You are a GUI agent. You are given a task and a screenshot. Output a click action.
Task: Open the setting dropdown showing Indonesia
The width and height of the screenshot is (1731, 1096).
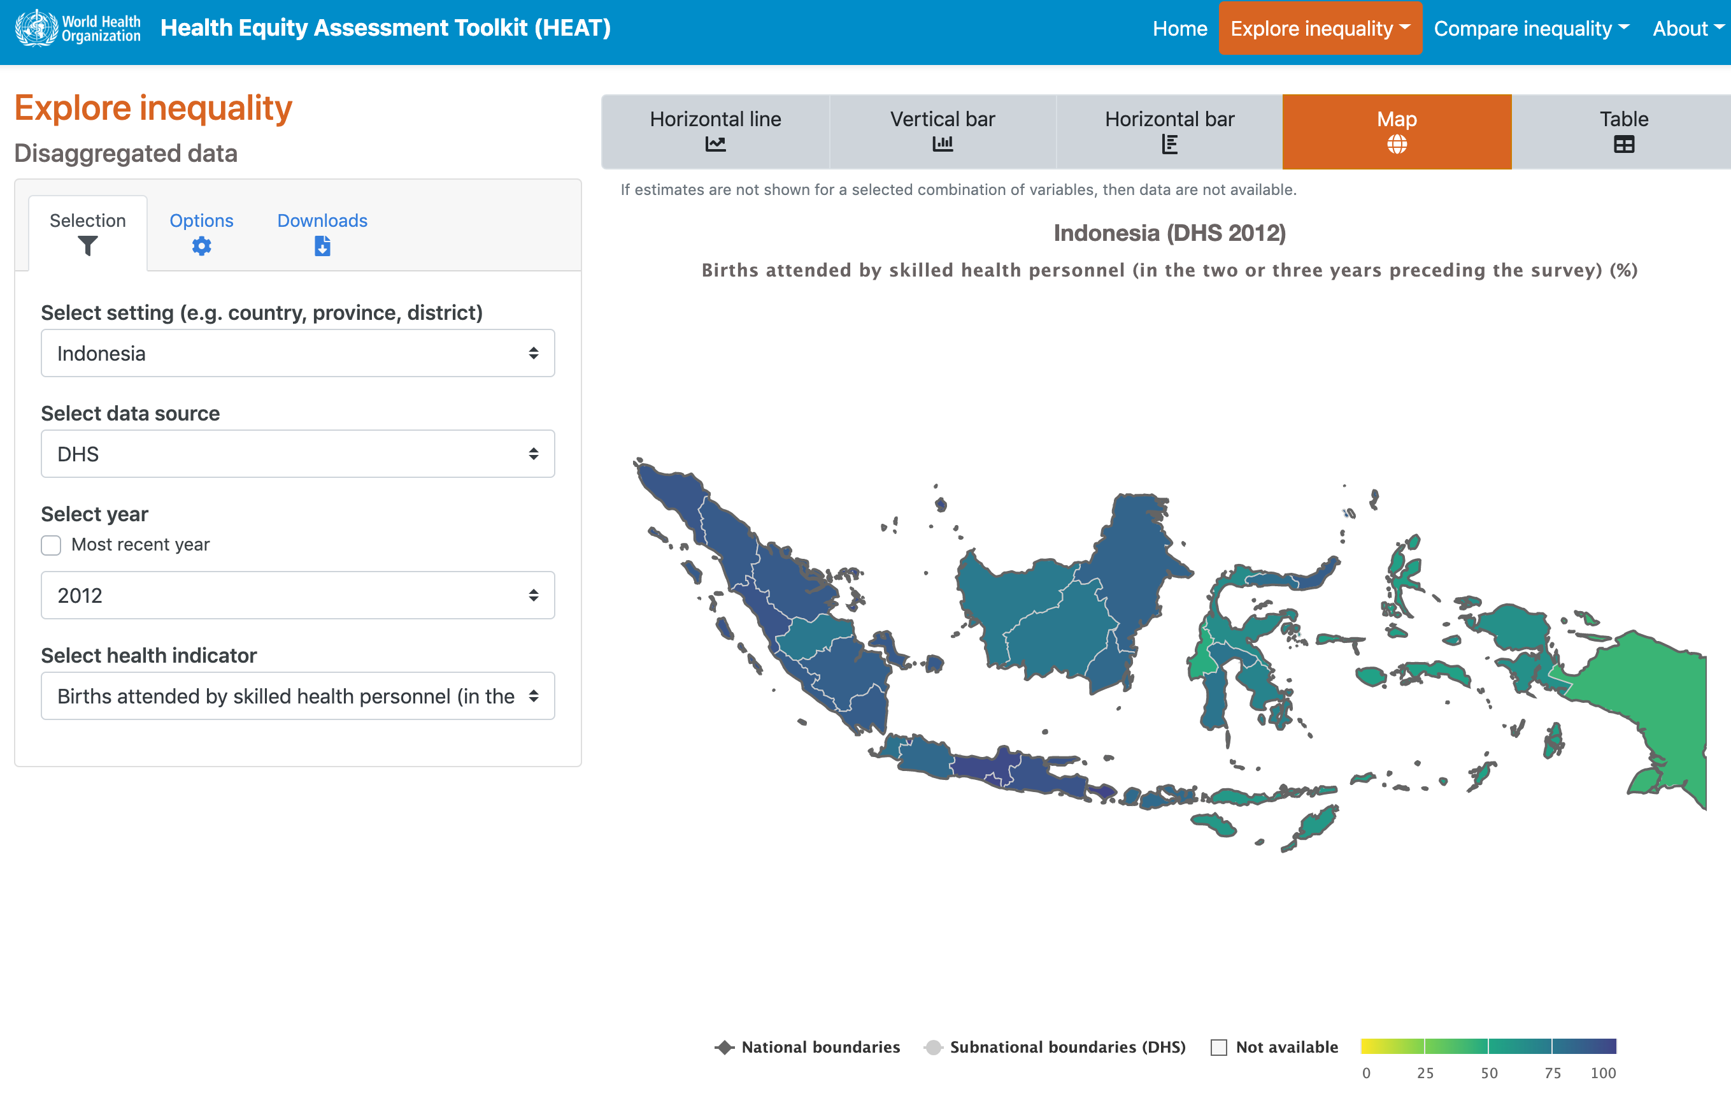[297, 353]
